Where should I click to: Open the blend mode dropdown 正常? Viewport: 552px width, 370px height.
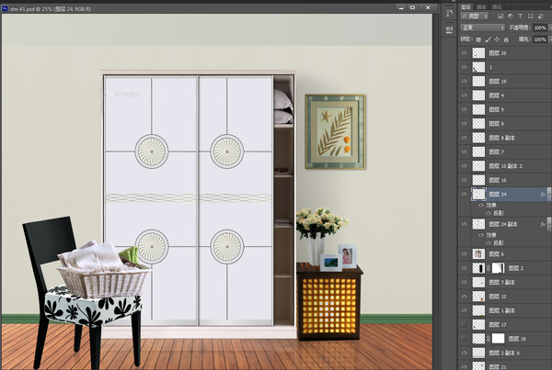tap(482, 28)
